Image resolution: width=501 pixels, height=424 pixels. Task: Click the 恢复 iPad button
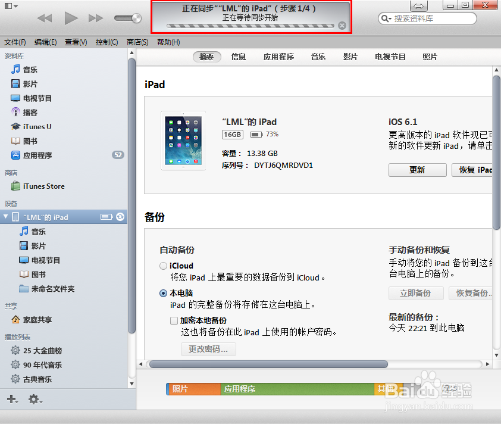click(x=472, y=170)
